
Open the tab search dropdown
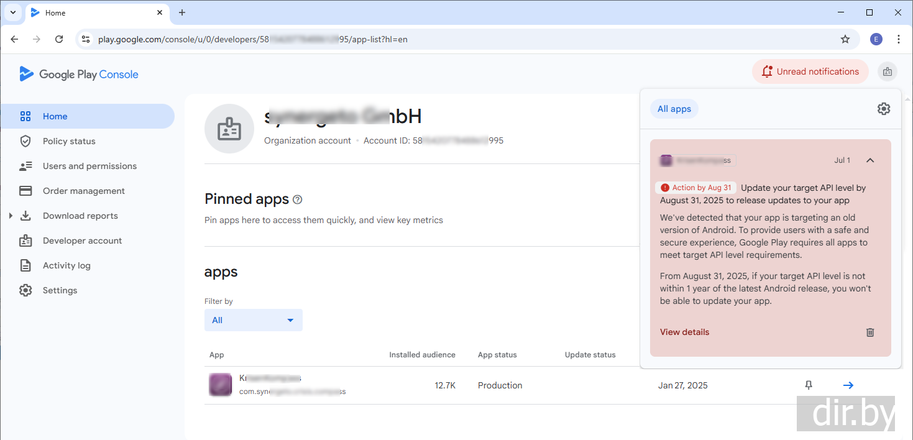point(12,12)
